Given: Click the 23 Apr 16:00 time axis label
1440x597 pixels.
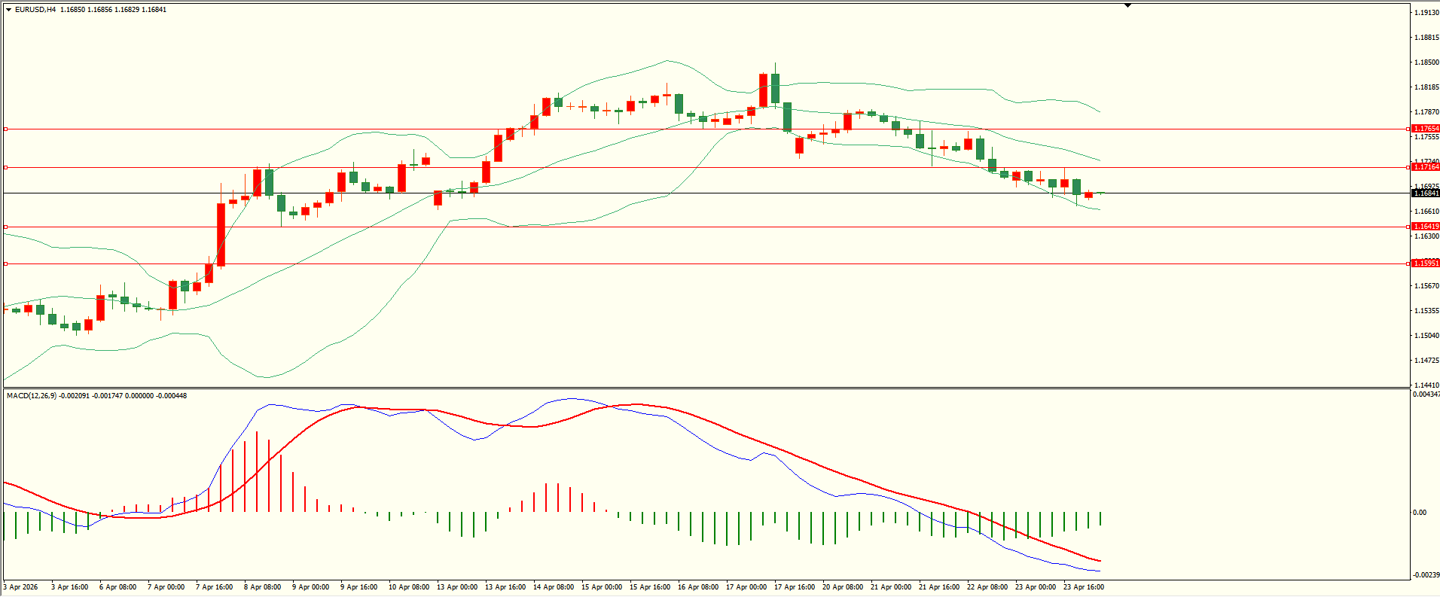Looking at the screenshot, I should point(1083,587).
